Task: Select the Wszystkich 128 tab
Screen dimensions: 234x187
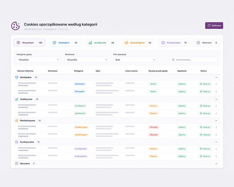Action: point(29,43)
